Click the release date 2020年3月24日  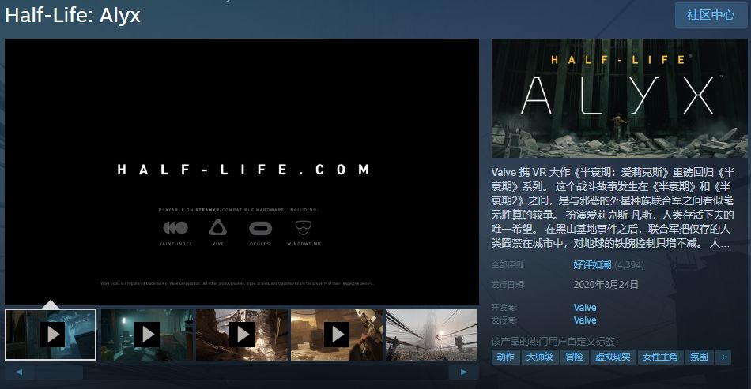(x=606, y=285)
